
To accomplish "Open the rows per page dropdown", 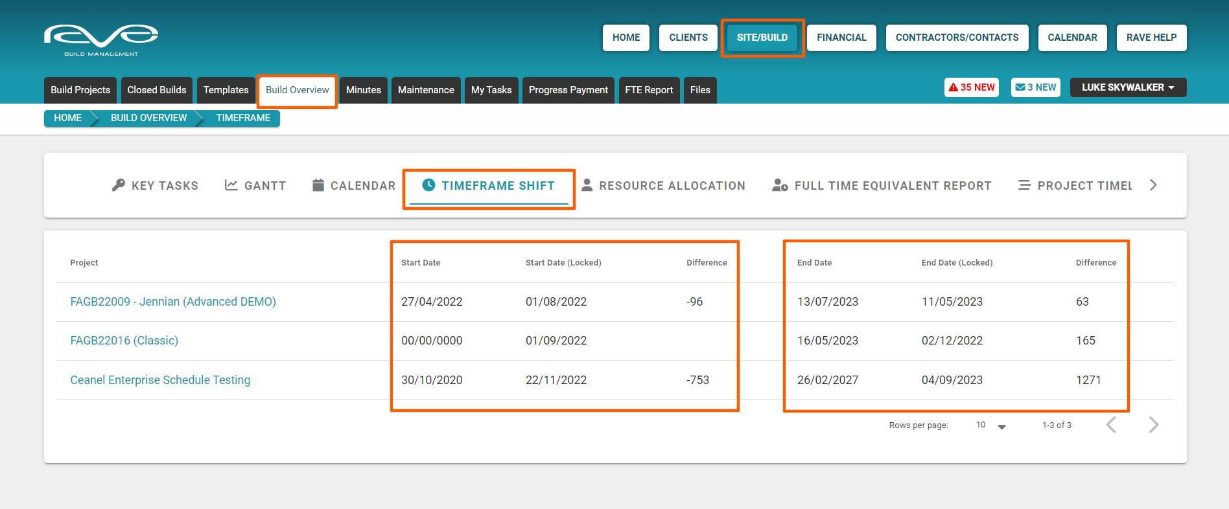I will (991, 425).
